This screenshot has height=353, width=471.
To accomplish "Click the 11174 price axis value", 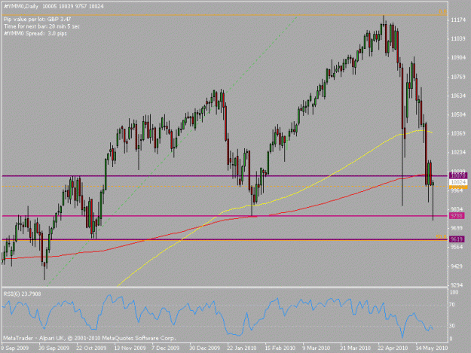I will click(x=458, y=20).
